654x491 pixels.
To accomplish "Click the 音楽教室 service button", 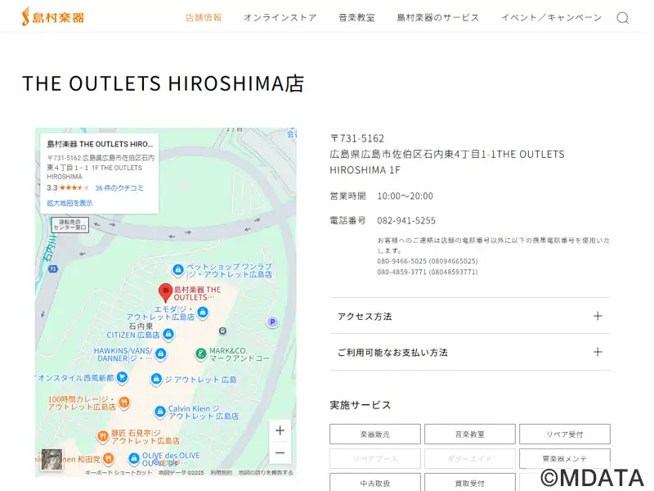I will coord(469,435).
